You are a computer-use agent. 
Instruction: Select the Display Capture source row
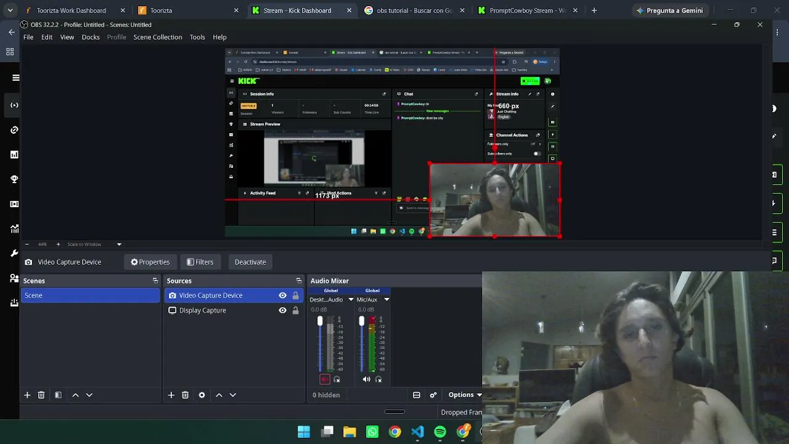pyautogui.click(x=234, y=310)
